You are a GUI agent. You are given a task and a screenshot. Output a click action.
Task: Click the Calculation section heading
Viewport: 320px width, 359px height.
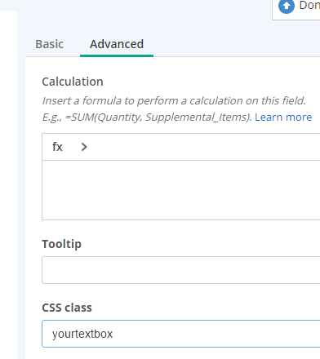[73, 82]
